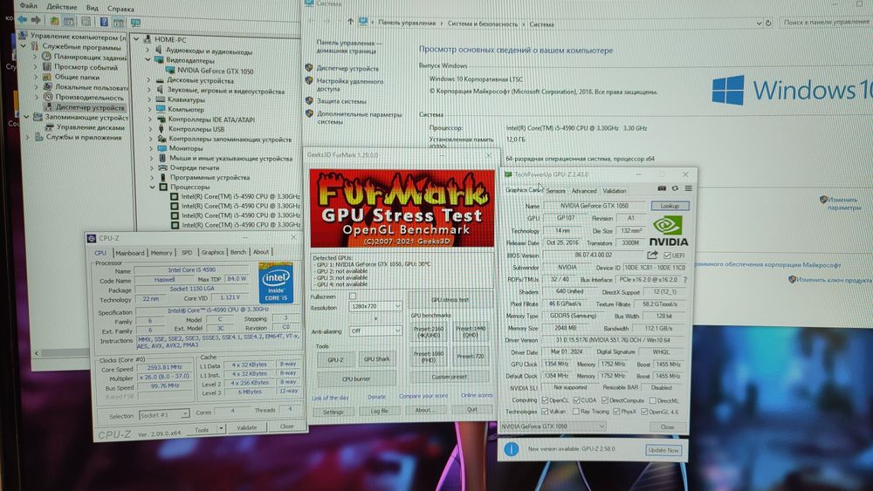Click the blue info icon in update notice
The height and width of the screenshot is (491, 873).
click(x=511, y=449)
